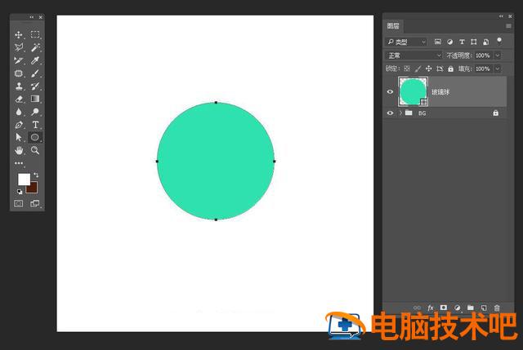Expand the BG layer group
The image size is (523, 350).
point(400,113)
